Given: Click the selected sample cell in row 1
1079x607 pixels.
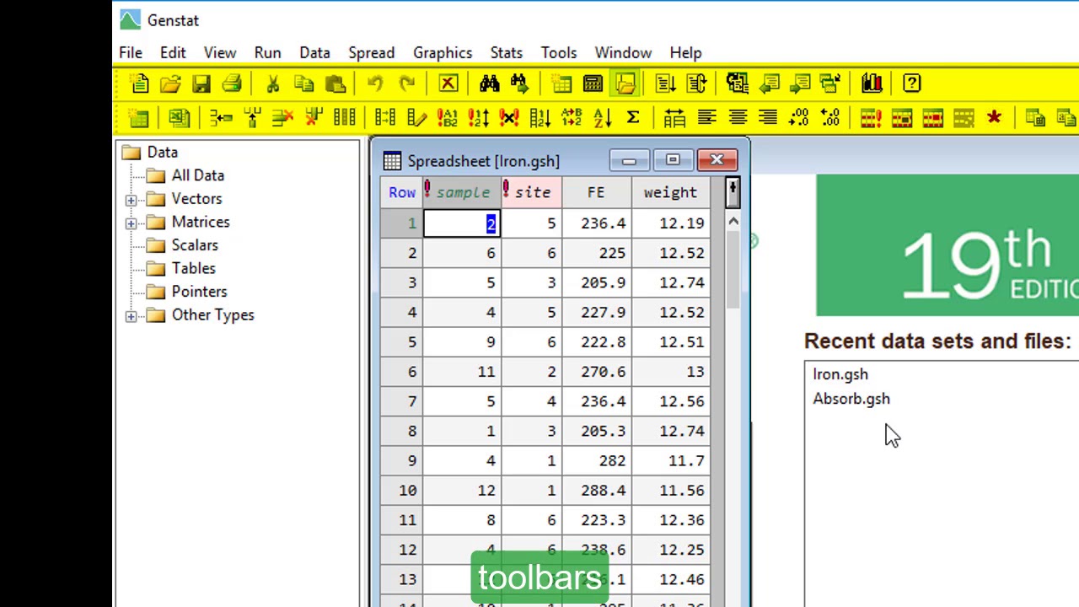Looking at the screenshot, I should pyautogui.click(x=462, y=223).
